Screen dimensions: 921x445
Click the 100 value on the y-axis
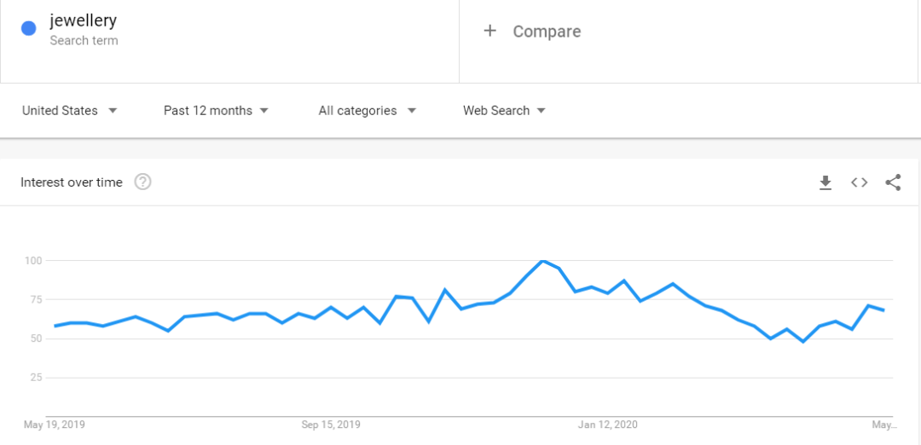pyautogui.click(x=33, y=260)
